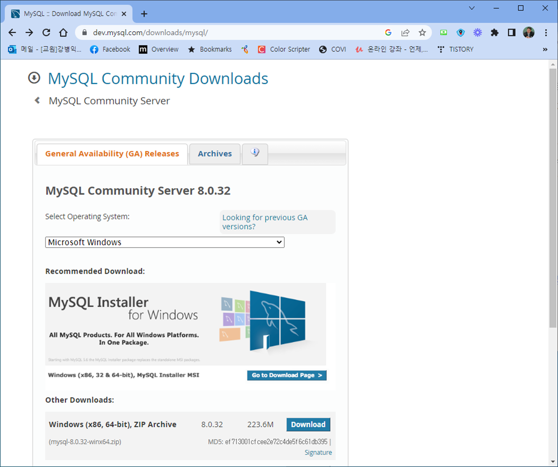Open the browser home page

(x=63, y=33)
